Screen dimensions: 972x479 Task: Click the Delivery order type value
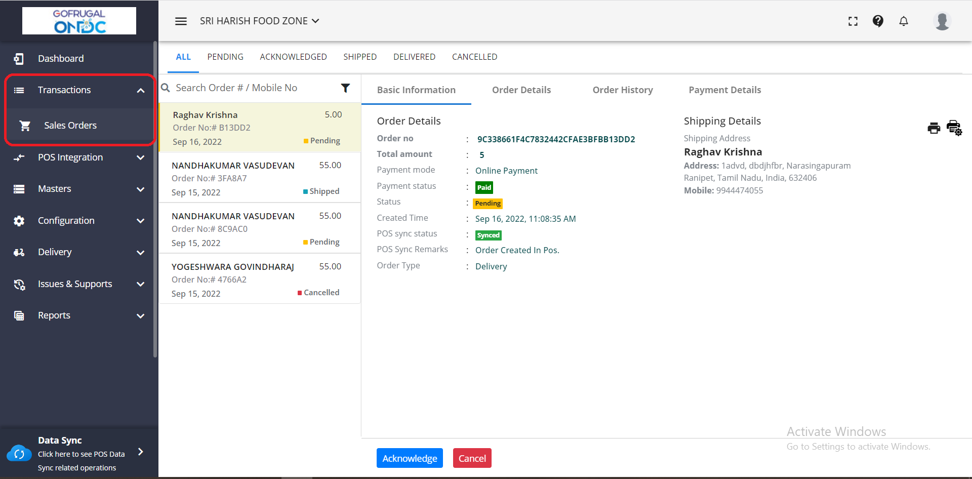tap(491, 266)
